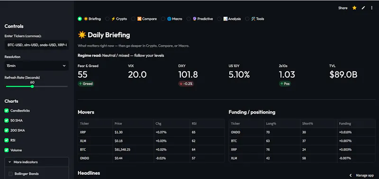The height and width of the screenshot is (179, 379).
Task: Click the globe Macro icon
Action: coord(169,19)
